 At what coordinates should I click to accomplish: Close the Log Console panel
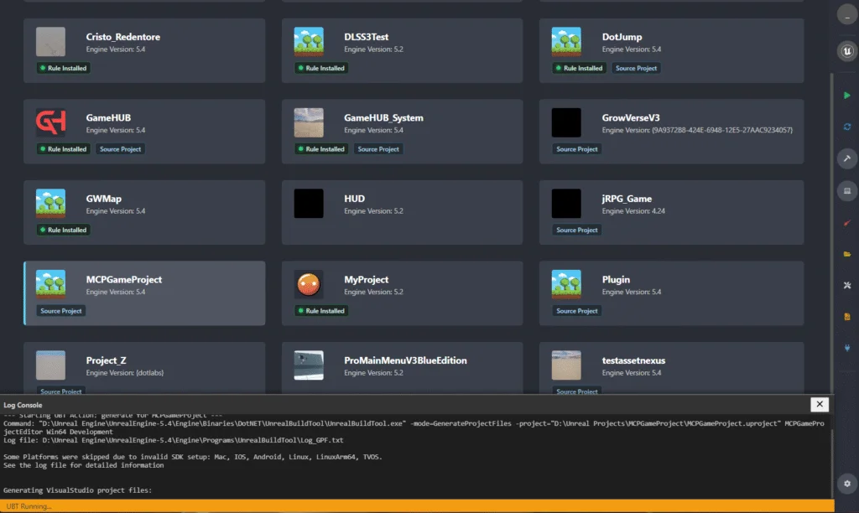tap(820, 405)
